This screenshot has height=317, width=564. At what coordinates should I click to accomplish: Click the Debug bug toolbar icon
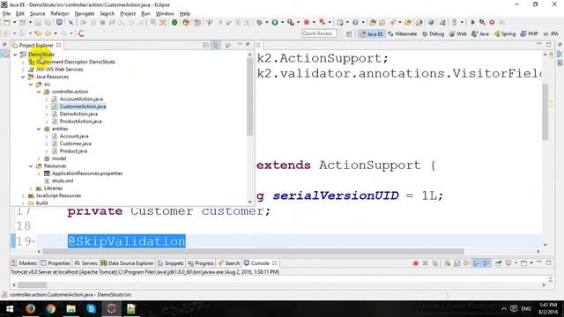(x=259, y=22)
